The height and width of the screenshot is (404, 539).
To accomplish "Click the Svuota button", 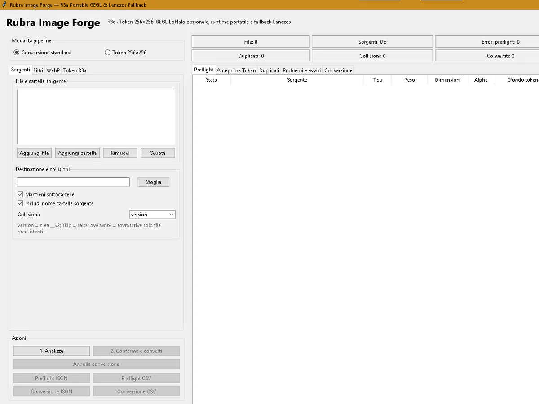I will (x=158, y=153).
